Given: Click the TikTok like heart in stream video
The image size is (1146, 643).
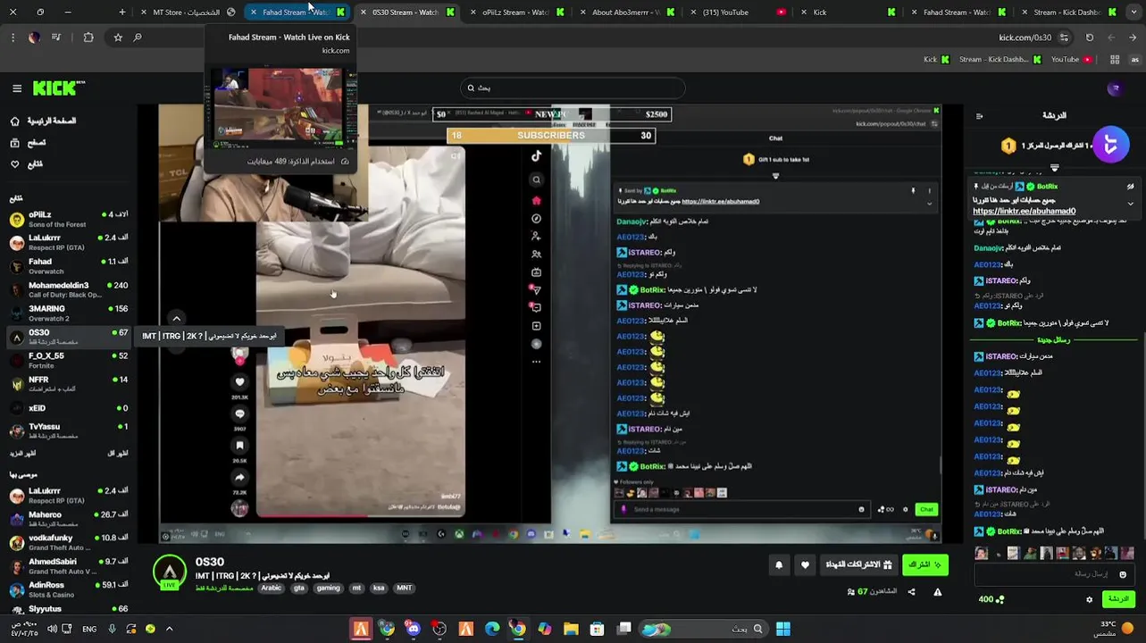Looking at the screenshot, I should (x=239, y=382).
